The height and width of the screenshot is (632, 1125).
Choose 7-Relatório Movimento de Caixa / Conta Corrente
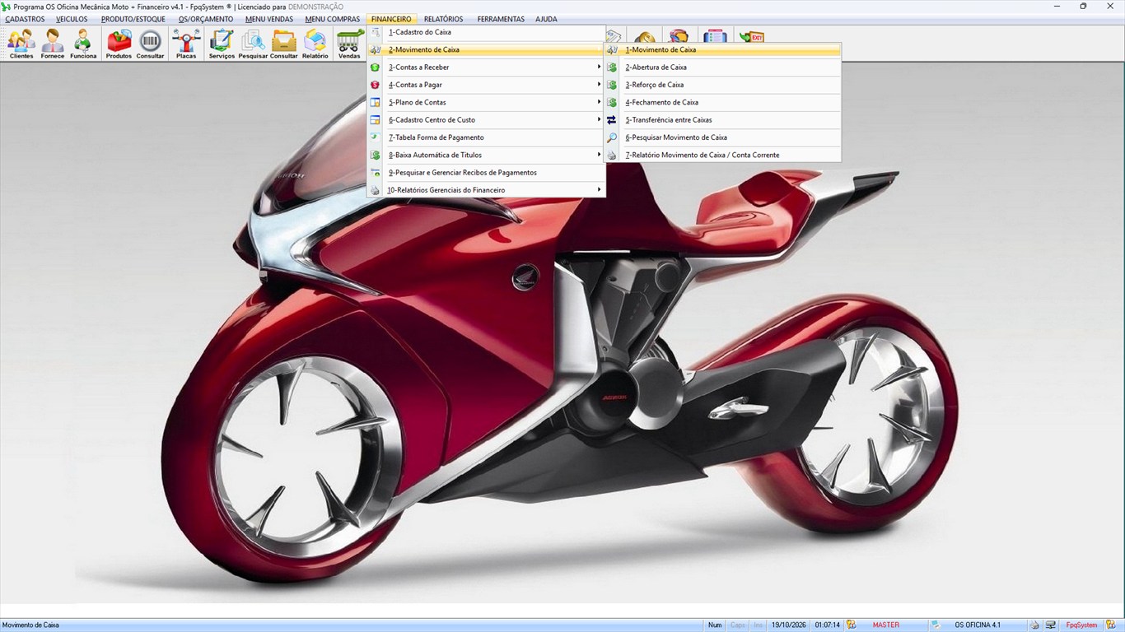(x=722, y=155)
